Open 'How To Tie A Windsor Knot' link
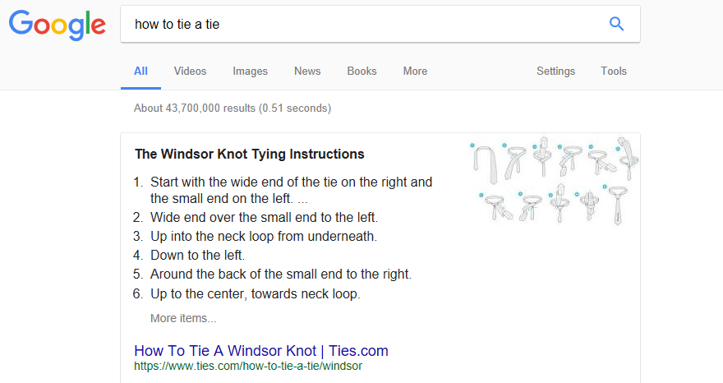This screenshot has height=383, width=723. point(261,351)
